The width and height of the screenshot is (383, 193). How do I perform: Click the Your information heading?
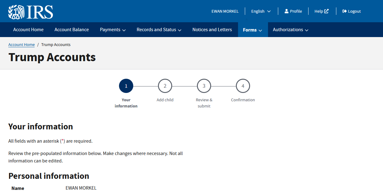40,127
